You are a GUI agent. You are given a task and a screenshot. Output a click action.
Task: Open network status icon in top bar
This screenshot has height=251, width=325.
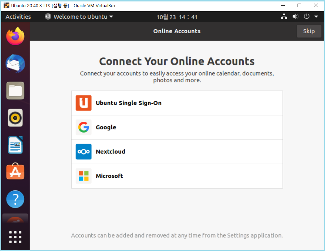[284, 16]
